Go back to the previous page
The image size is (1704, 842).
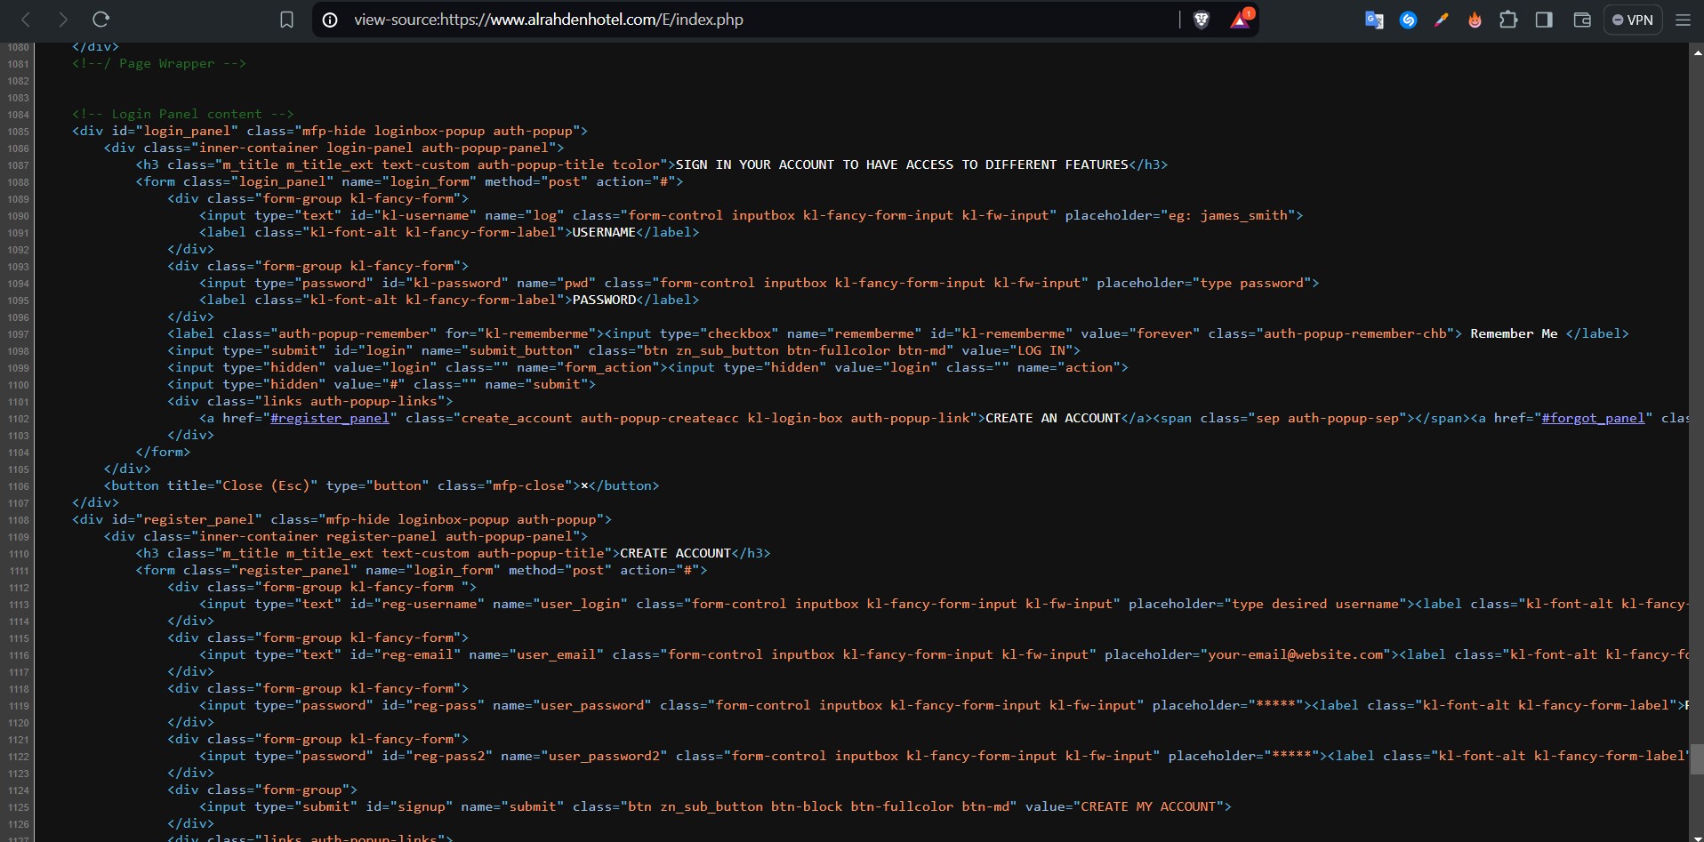(x=26, y=20)
